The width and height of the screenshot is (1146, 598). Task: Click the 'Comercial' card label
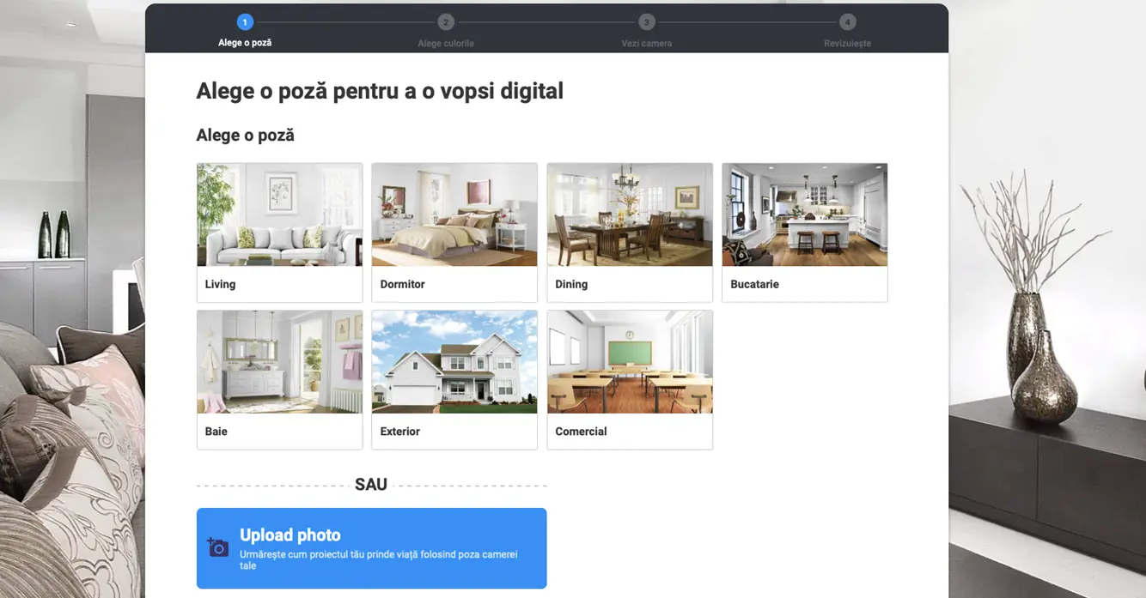point(581,432)
